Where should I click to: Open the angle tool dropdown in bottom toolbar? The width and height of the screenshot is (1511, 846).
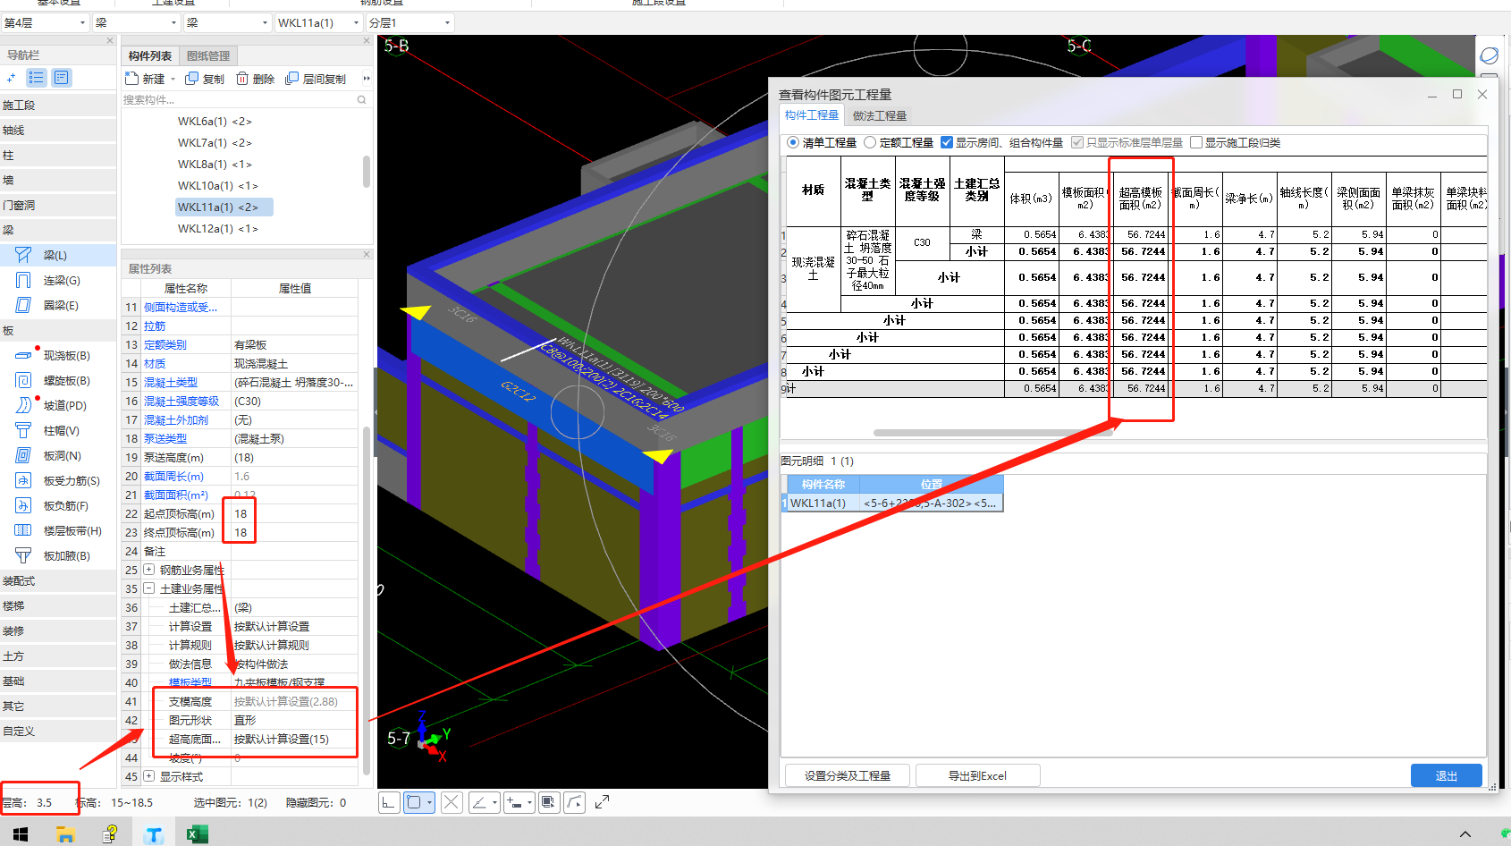pos(494,802)
